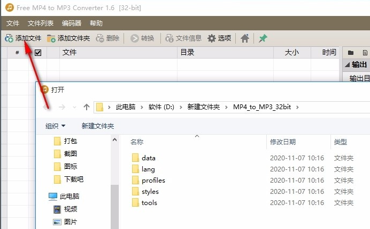Sort the list by the 时间 column header
Viewport: 370px width, 229px height.
coord(325,52)
